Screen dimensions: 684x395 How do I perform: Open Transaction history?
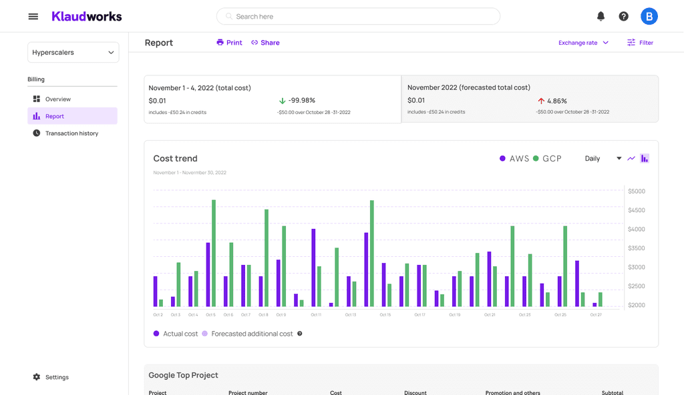[72, 133]
